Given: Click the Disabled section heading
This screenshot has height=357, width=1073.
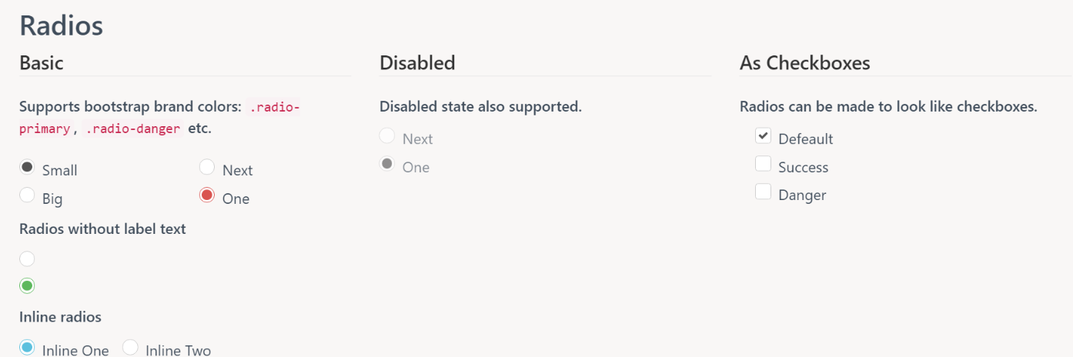Looking at the screenshot, I should point(417,62).
